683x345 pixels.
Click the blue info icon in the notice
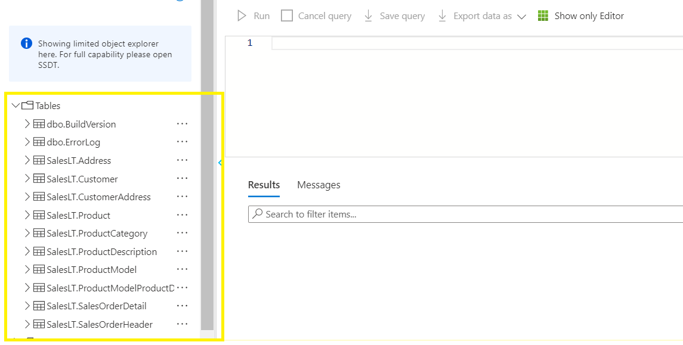pos(26,43)
